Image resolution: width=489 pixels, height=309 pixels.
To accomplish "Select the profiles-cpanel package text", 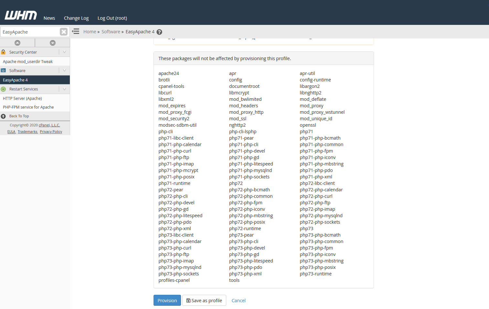I will click(174, 280).
